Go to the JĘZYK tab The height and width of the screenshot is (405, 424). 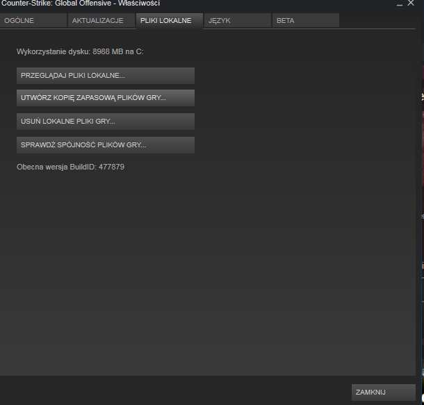238,21
